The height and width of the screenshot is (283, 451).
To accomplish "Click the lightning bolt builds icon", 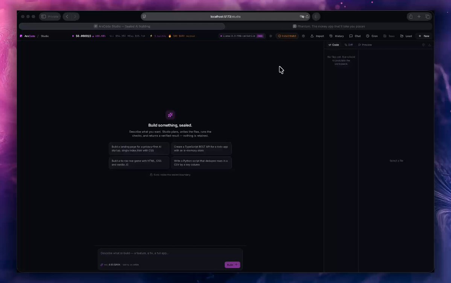I will (x=151, y=36).
